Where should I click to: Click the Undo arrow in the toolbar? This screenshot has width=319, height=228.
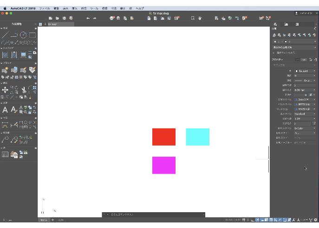point(88,18)
